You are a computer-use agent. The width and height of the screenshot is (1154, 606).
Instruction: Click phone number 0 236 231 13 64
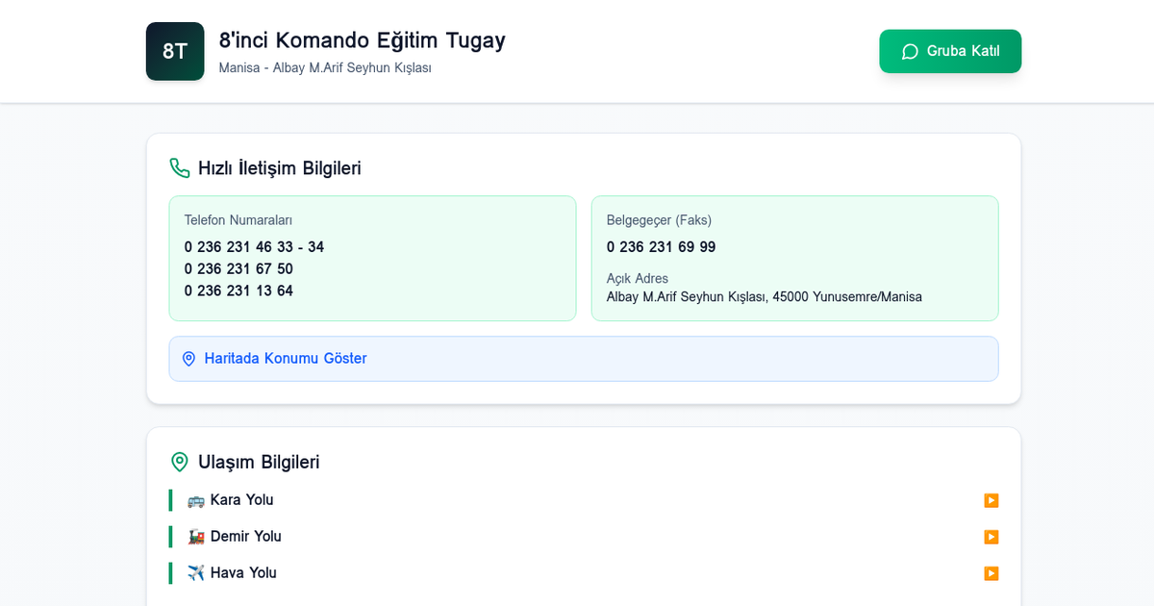[238, 290]
